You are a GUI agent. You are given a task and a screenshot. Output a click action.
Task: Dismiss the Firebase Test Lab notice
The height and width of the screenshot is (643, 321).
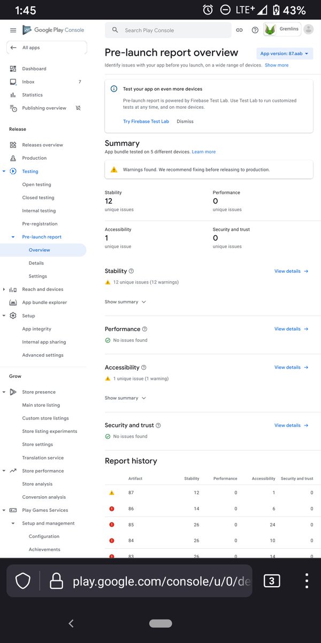(x=185, y=122)
